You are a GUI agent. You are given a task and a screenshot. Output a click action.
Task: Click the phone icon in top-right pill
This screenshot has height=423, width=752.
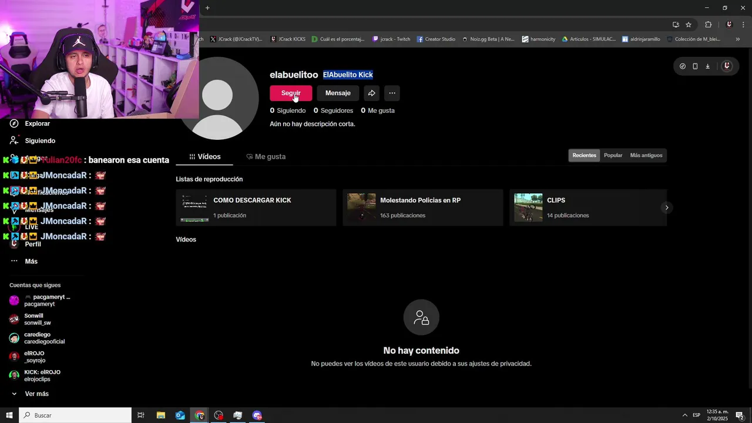tap(695, 66)
